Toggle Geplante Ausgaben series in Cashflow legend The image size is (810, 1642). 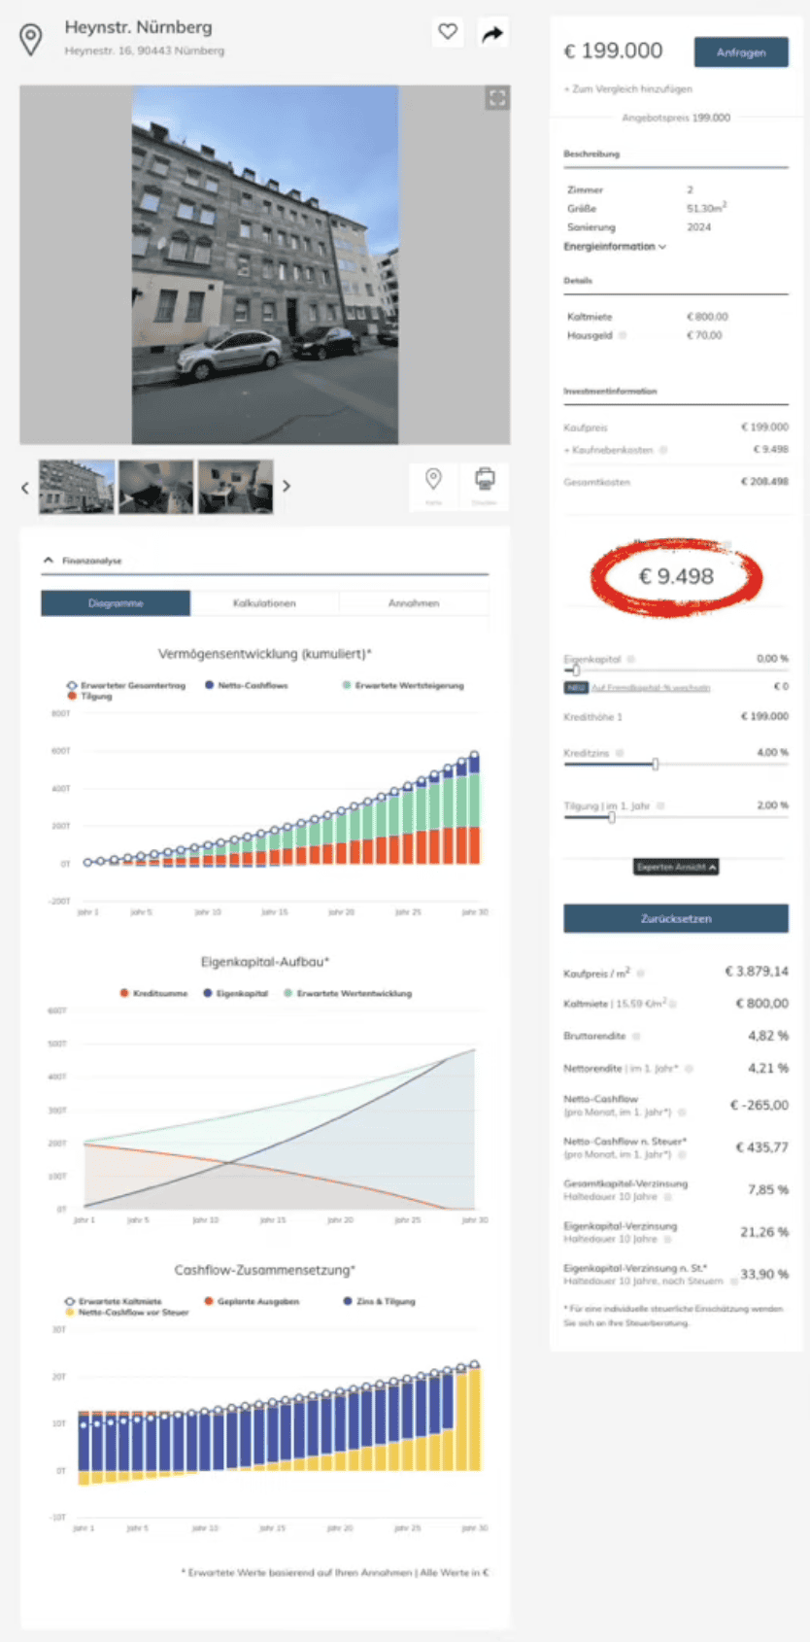click(x=252, y=1301)
